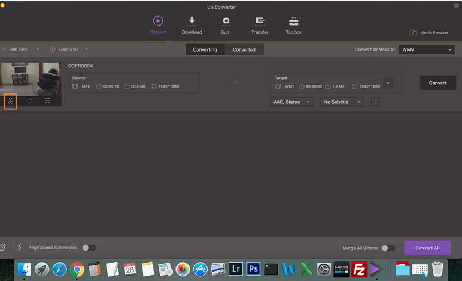462x281 pixels.
Task: Switch to the Convert section
Action: [x=158, y=25]
